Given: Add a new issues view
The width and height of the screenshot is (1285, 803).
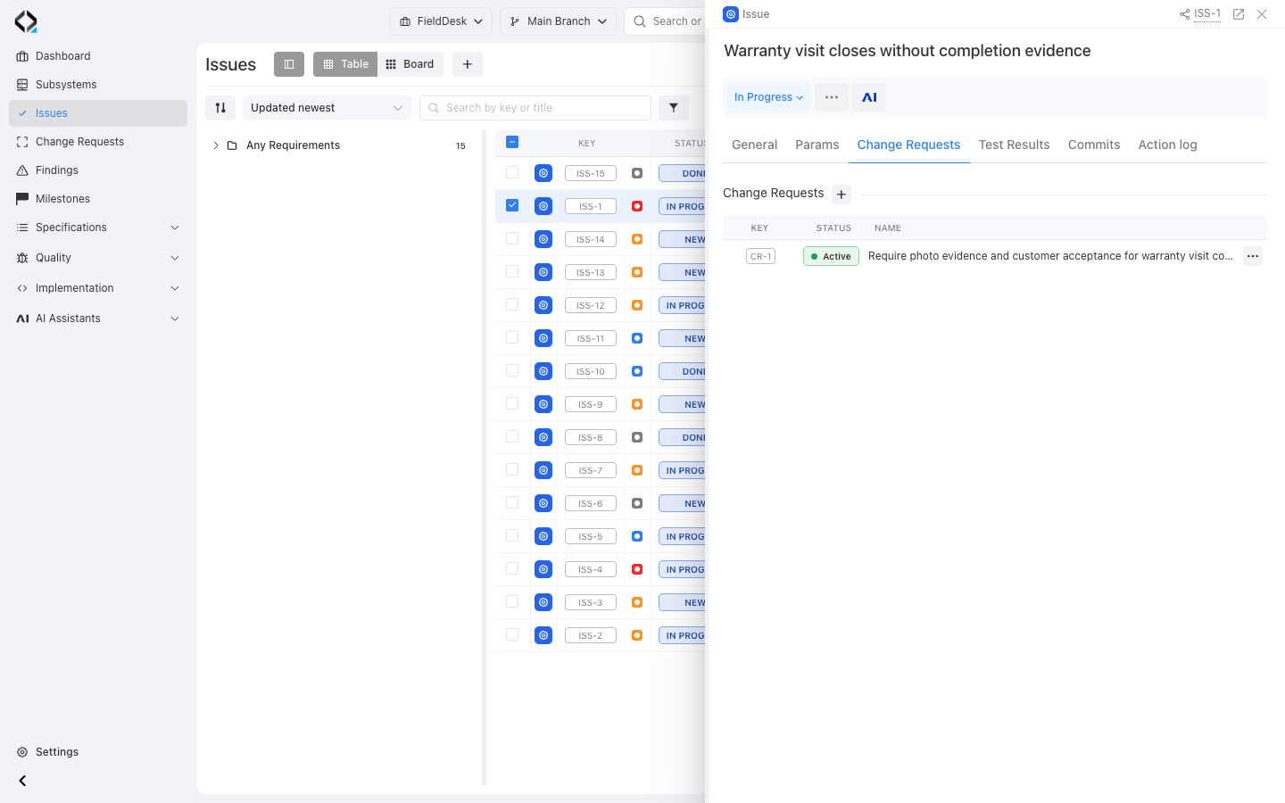Looking at the screenshot, I should (x=468, y=64).
